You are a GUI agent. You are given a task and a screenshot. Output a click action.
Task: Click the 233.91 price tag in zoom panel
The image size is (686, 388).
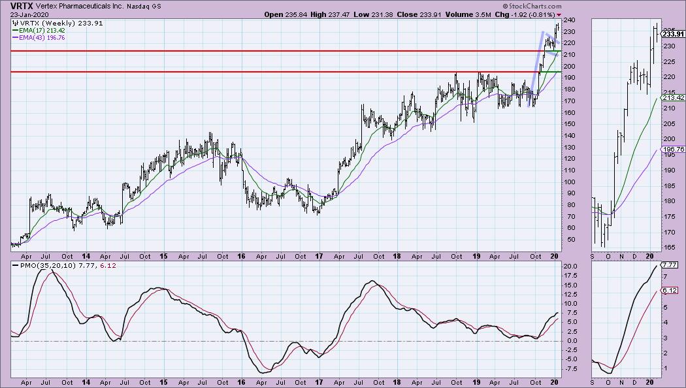[674, 34]
